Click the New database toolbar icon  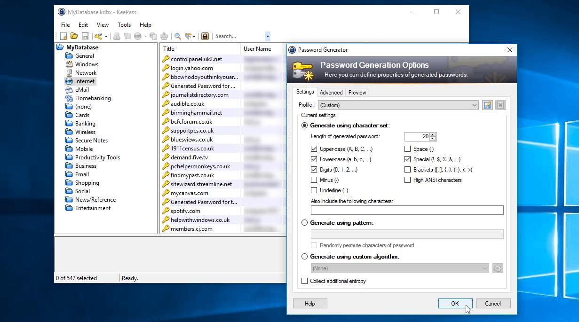(64, 36)
